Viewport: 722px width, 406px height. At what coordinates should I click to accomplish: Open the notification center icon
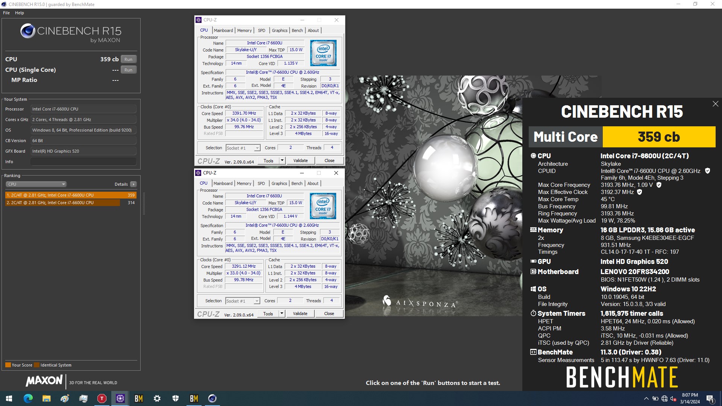[x=710, y=398]
